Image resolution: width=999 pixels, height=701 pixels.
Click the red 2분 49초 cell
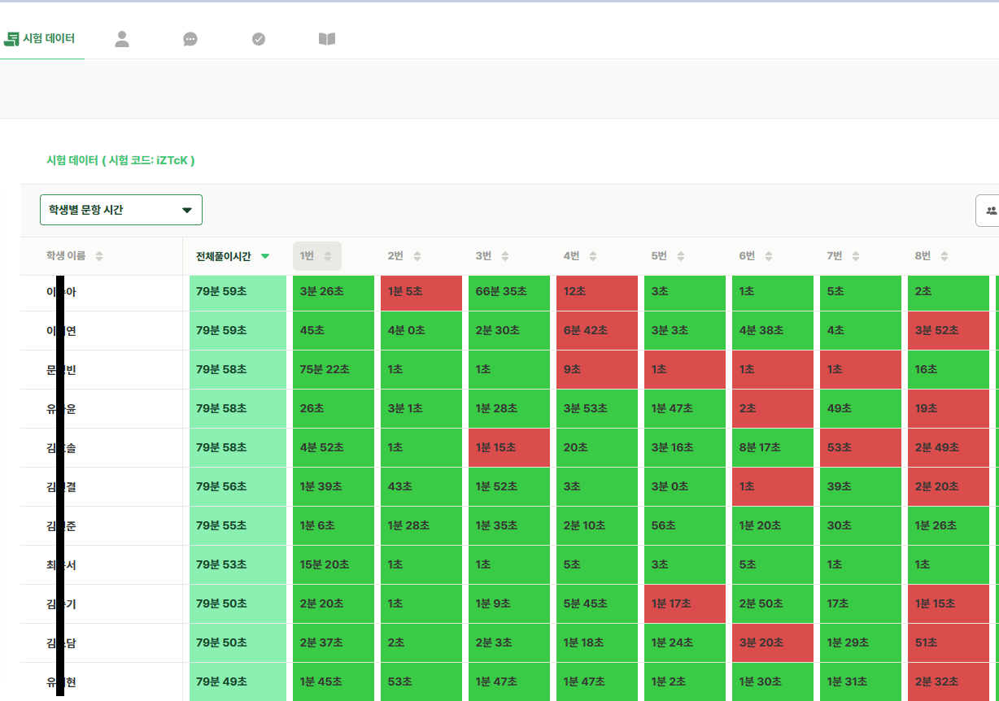coord(949,447)
